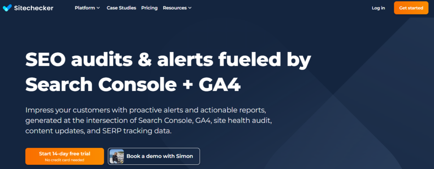This screenshot has width=434, height=169.
Task: Click the 'SEO audits & alerts fueled by' headline
Action: coord(168,60)
